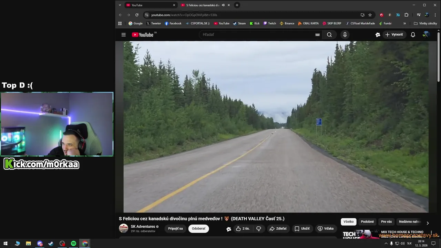Image resolution: width=441 pixels, height=248 pixels.
Task: View site information icon in address bar
Action: click(x=146, y=15)
